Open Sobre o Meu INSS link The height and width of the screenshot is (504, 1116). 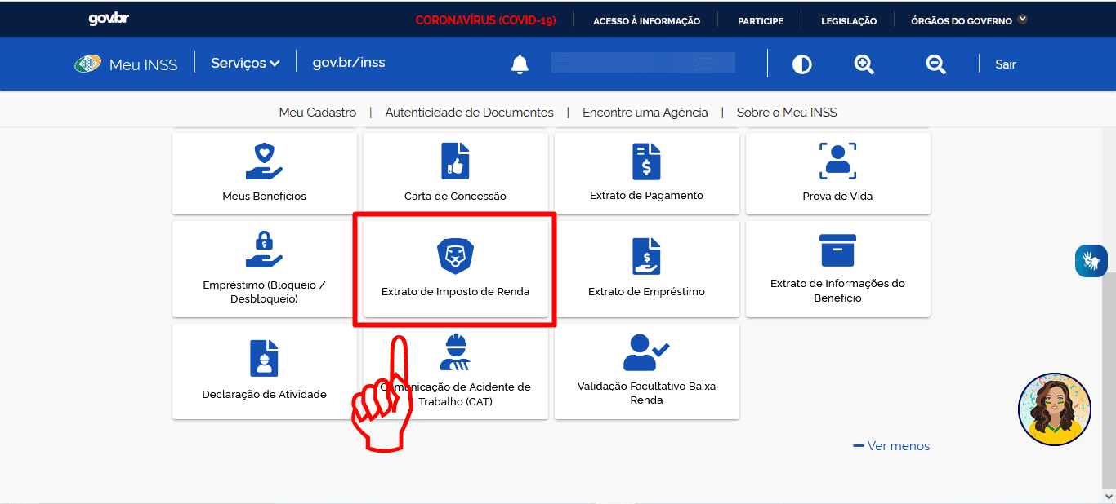[x=787, y=113]
